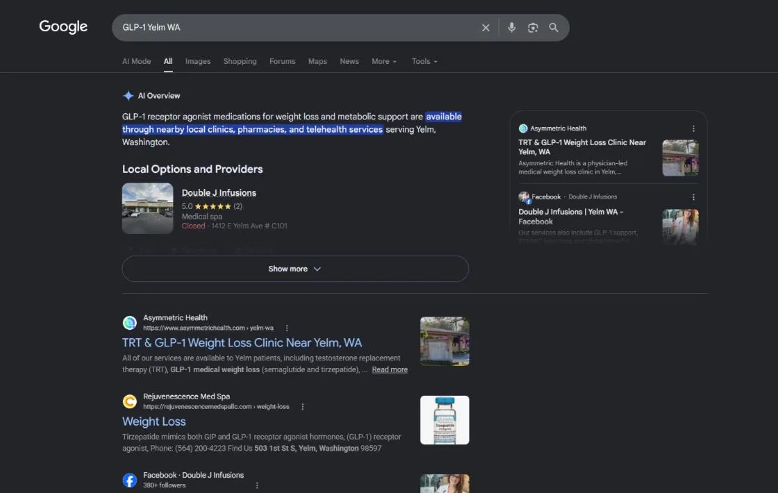Click the Google logo

(63, 27)
